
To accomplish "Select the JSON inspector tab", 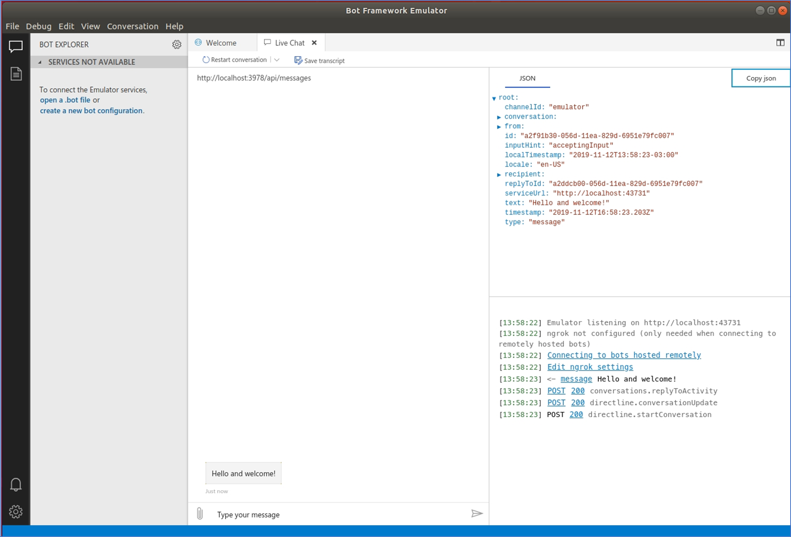I will [x=527, y=78].
